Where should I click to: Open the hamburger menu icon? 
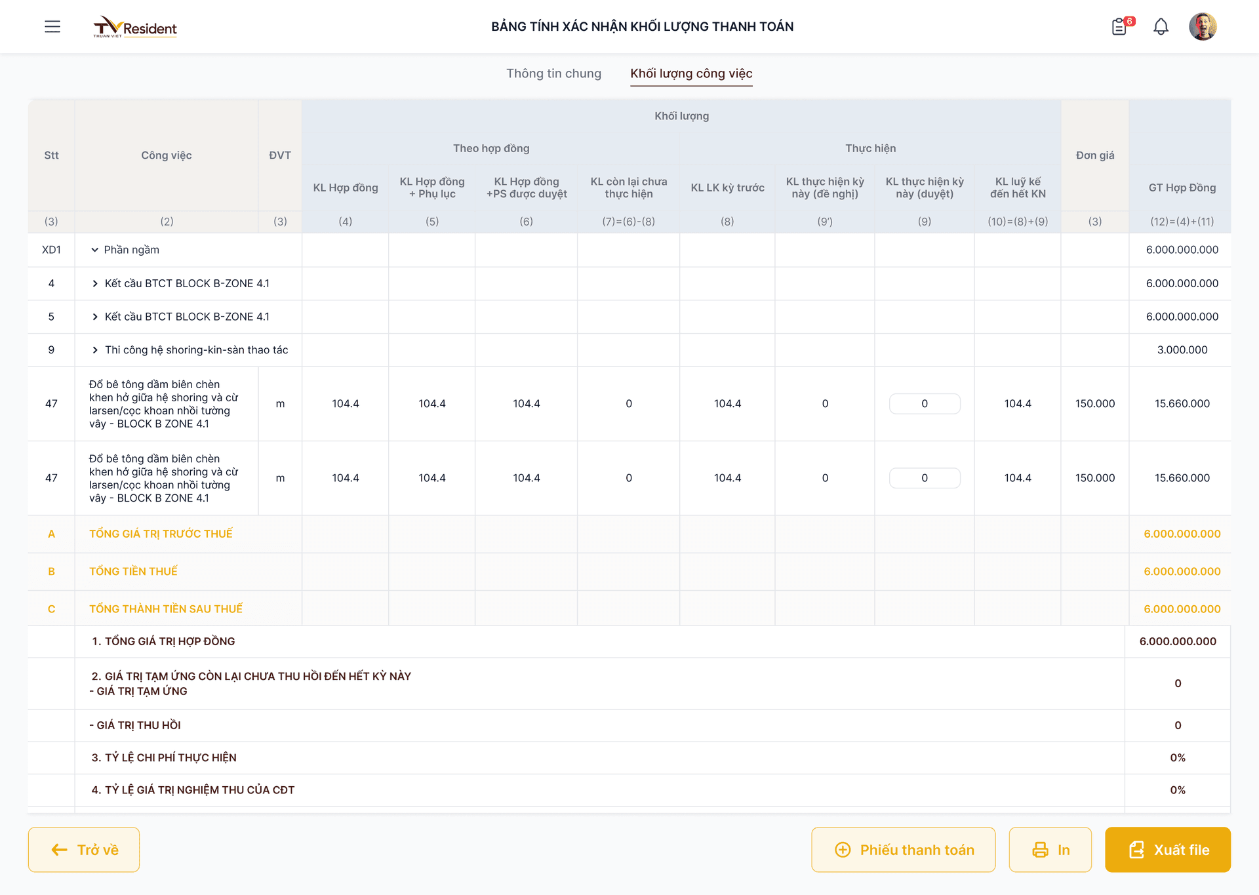tap(52, 26)
